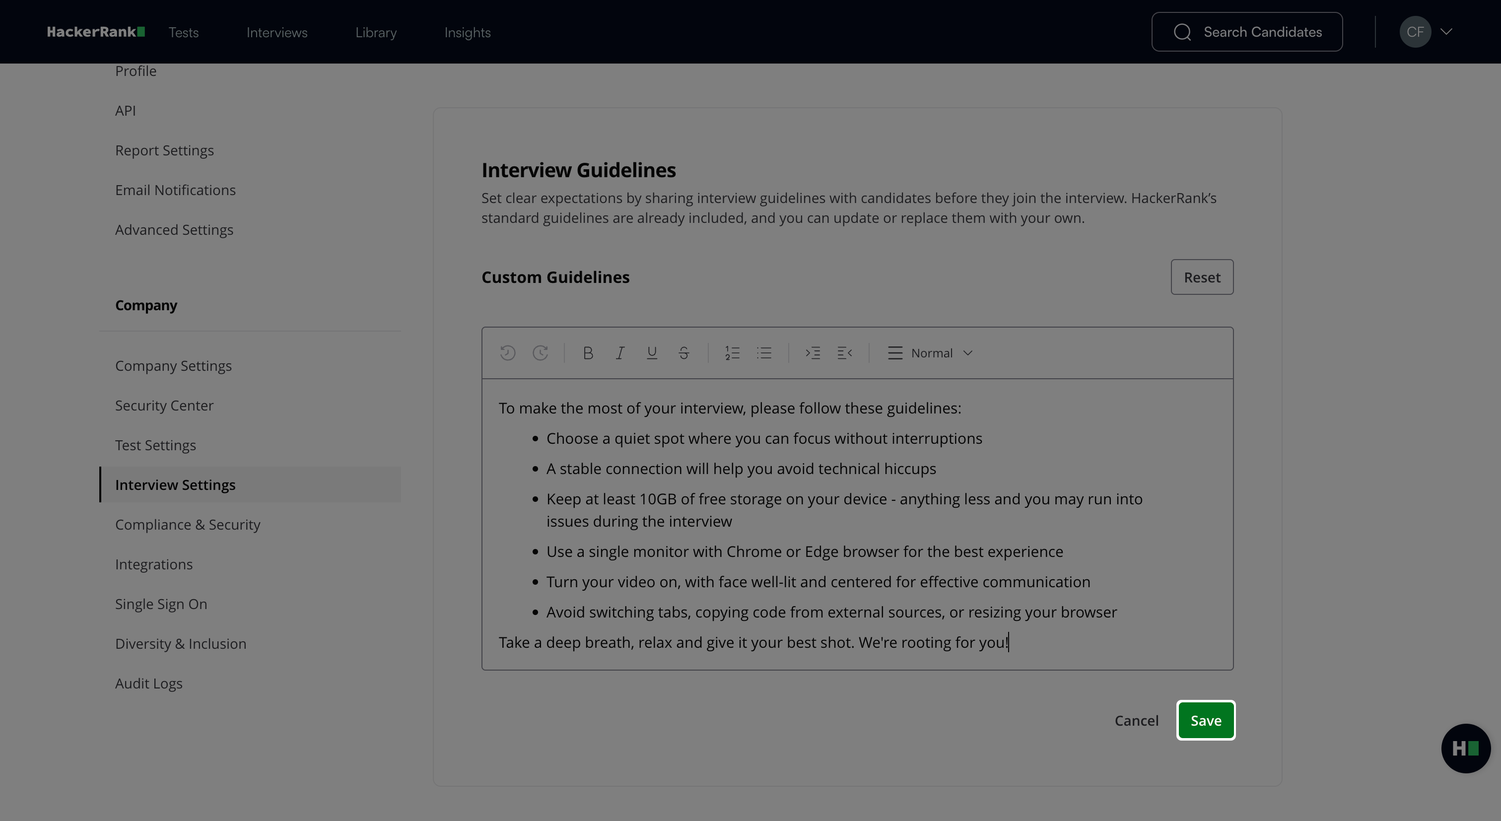The height and width of the screenshot is (821, 1501).
Task: Click the CF user avatar
Action: [1415, 32]
